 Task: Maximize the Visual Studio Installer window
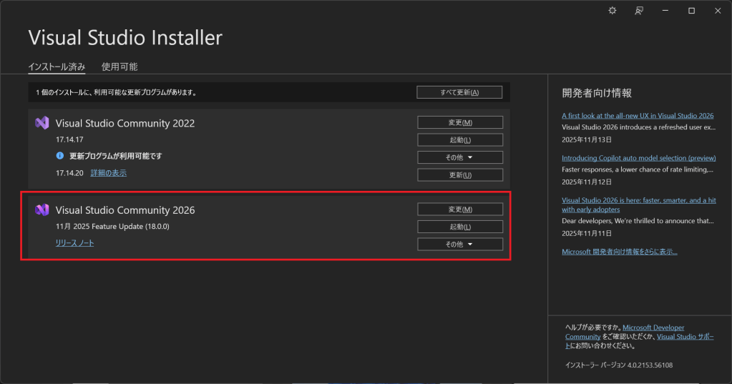[x=691, y=11]
